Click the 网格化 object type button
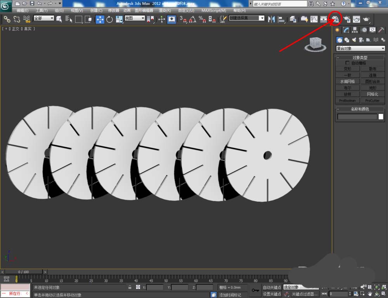Viewport: 388px width, 298px height. tap(372, 94)
